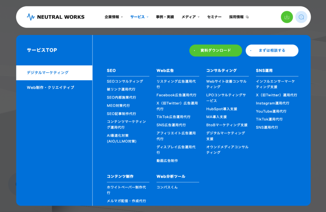This screenshot has height=212, width=326.
Task: Expand the メディア dropdown menu
Action: tap(190, 17)
